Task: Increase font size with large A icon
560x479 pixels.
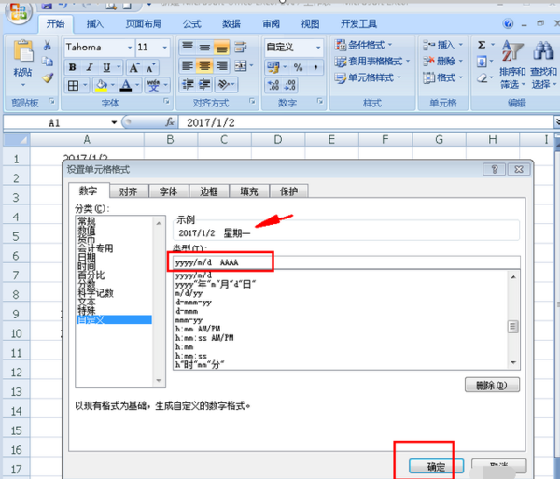Action: coord(134,67)
